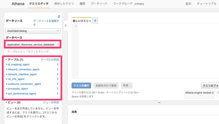The image size is (219, 124).
Task: Expand the network_interface_agent table
Action: coord(7,74)
